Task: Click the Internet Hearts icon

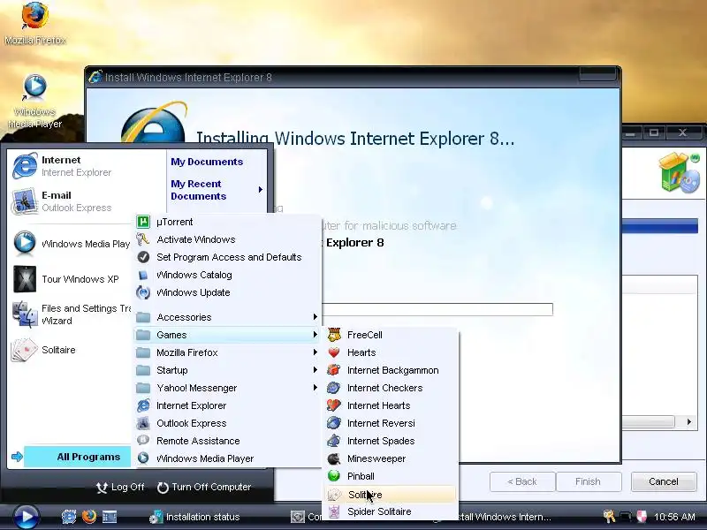Action: coord(334,405)
